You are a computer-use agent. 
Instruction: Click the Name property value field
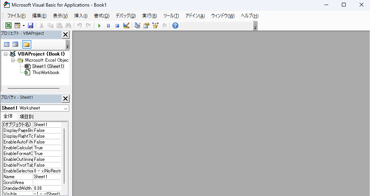click(x=47, y=177)
